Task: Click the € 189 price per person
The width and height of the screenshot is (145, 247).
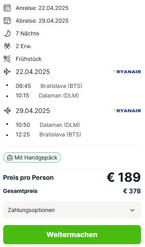Action: [124, 177]
